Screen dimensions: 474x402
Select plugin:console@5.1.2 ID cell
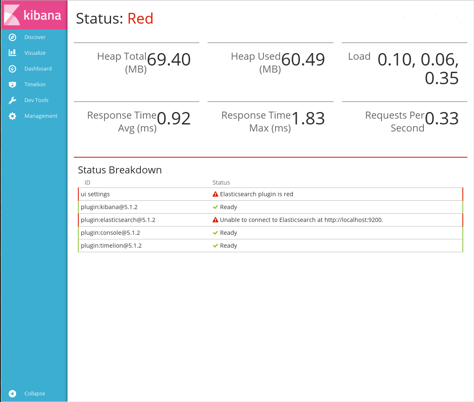point(110,233)
